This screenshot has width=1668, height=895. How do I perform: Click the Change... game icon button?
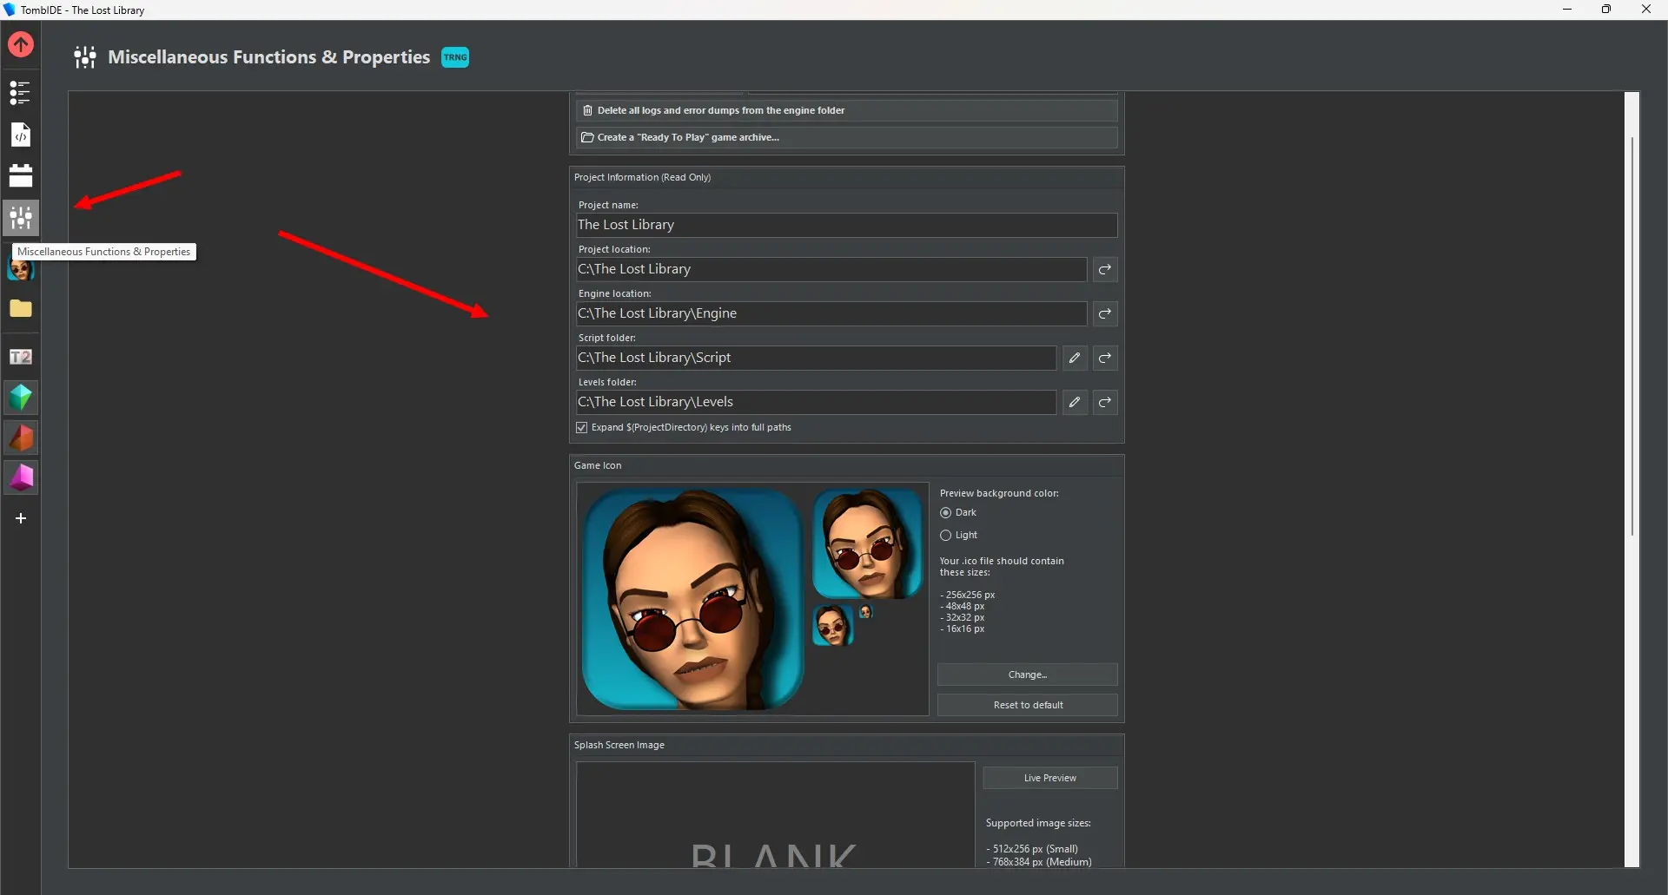1027,675
